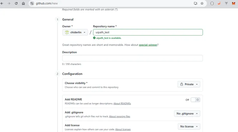Image resolution: width=238 pixels, height=132 pixels.
Task: Open site information icon in address bar
Action: click(32, 4)
